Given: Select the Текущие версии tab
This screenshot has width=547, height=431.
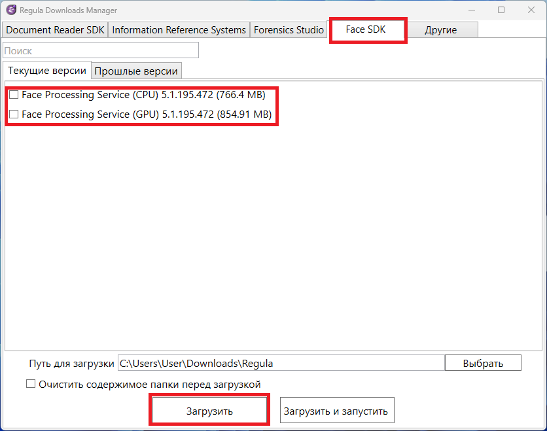Looking at the screenshot, I should coord(47,71).
